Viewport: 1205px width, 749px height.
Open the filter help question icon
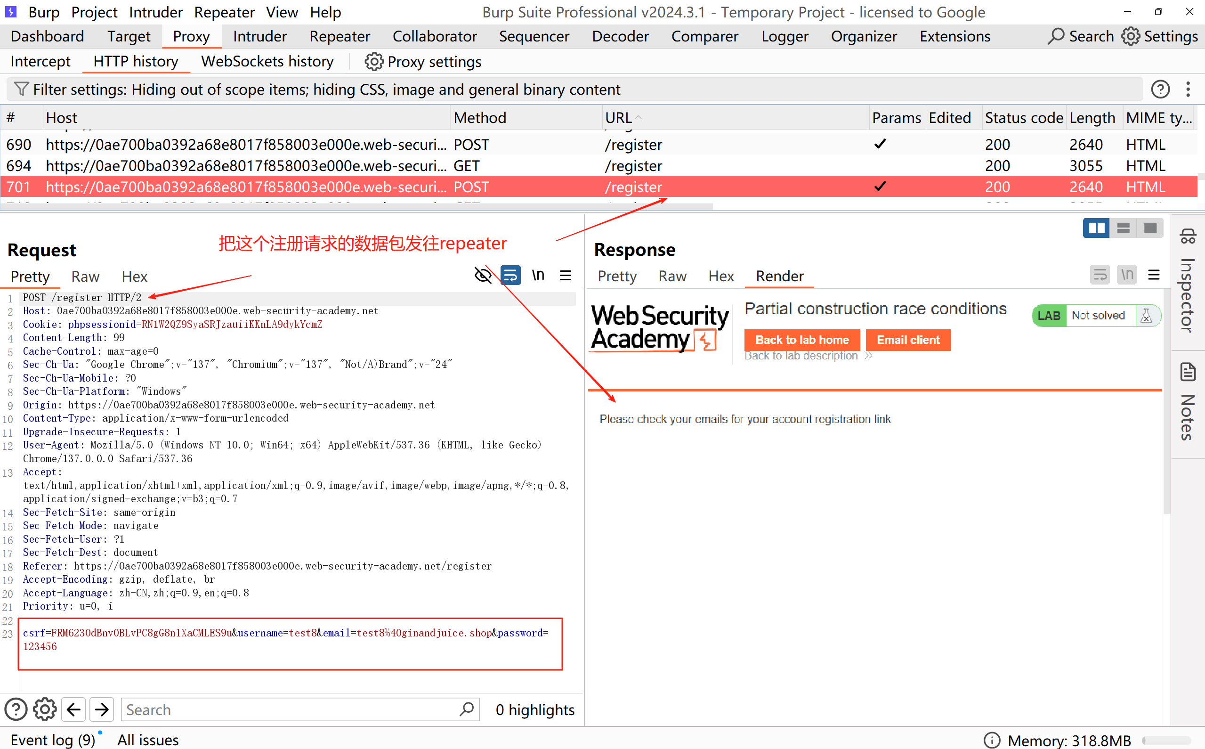click(x=1160, y=89)
